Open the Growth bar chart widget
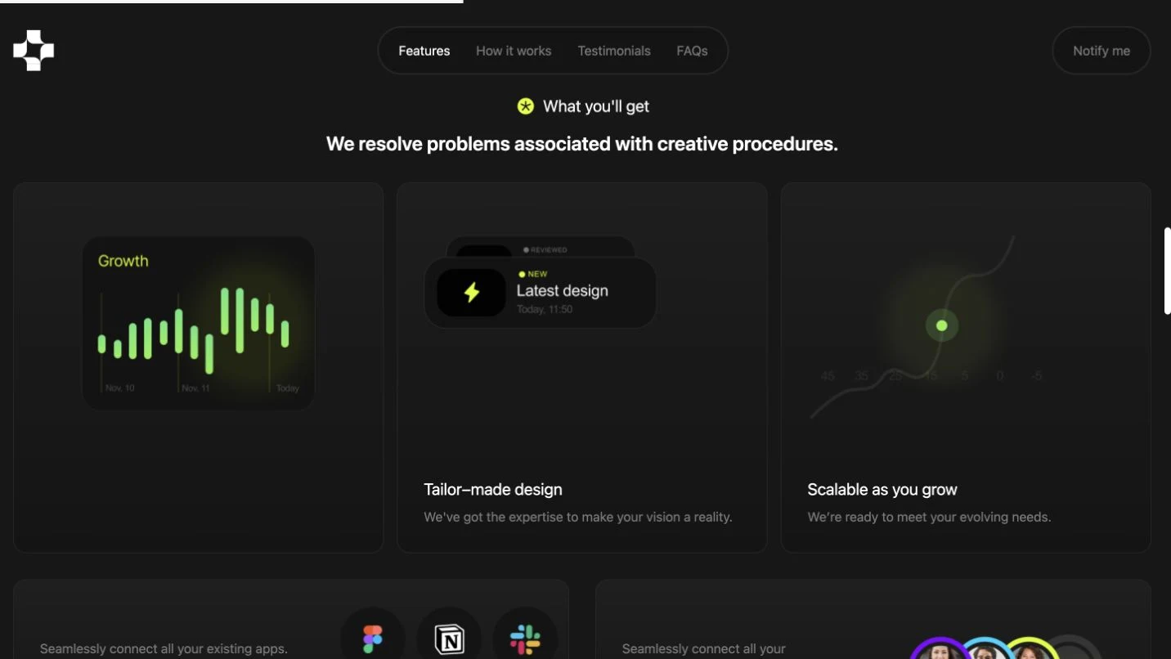 click(x=199, y=323)
